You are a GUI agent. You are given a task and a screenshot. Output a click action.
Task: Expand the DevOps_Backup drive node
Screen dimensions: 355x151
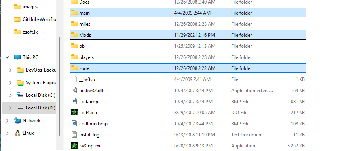pos(10,70)
